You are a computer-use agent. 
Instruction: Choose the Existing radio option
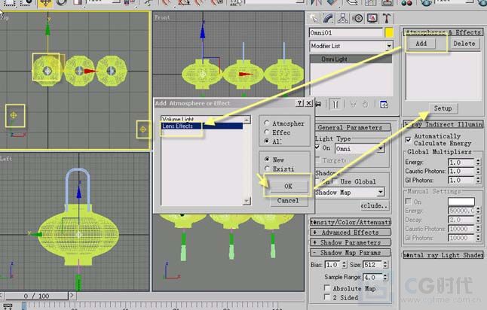pos(267,169)
